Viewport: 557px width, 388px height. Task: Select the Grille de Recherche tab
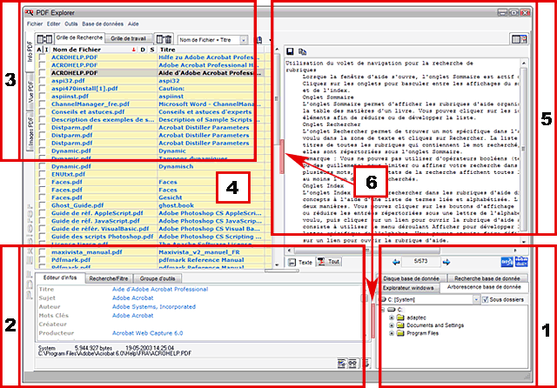tap(79, 37)
